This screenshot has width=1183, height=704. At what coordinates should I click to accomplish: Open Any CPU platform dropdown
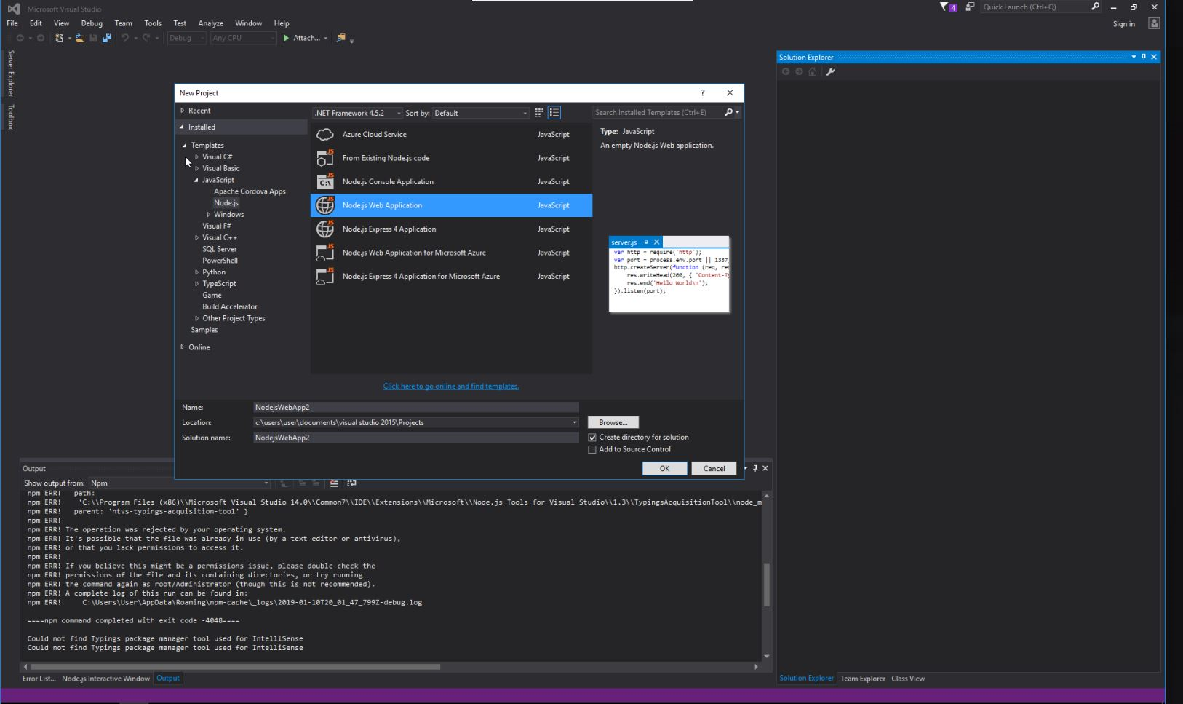coord(243,38)
